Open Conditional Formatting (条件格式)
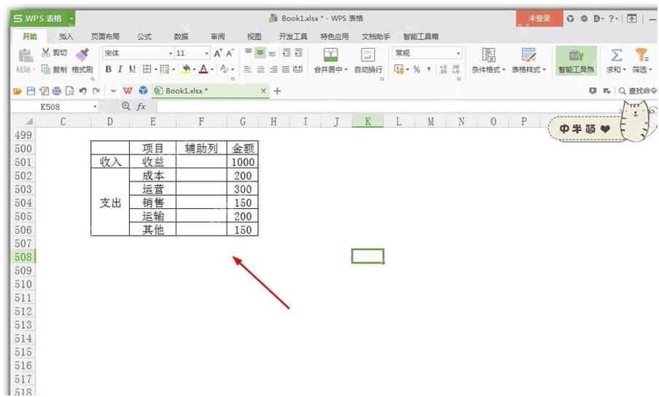The width and height of the screenshot is (659, 397). point(488,60)
